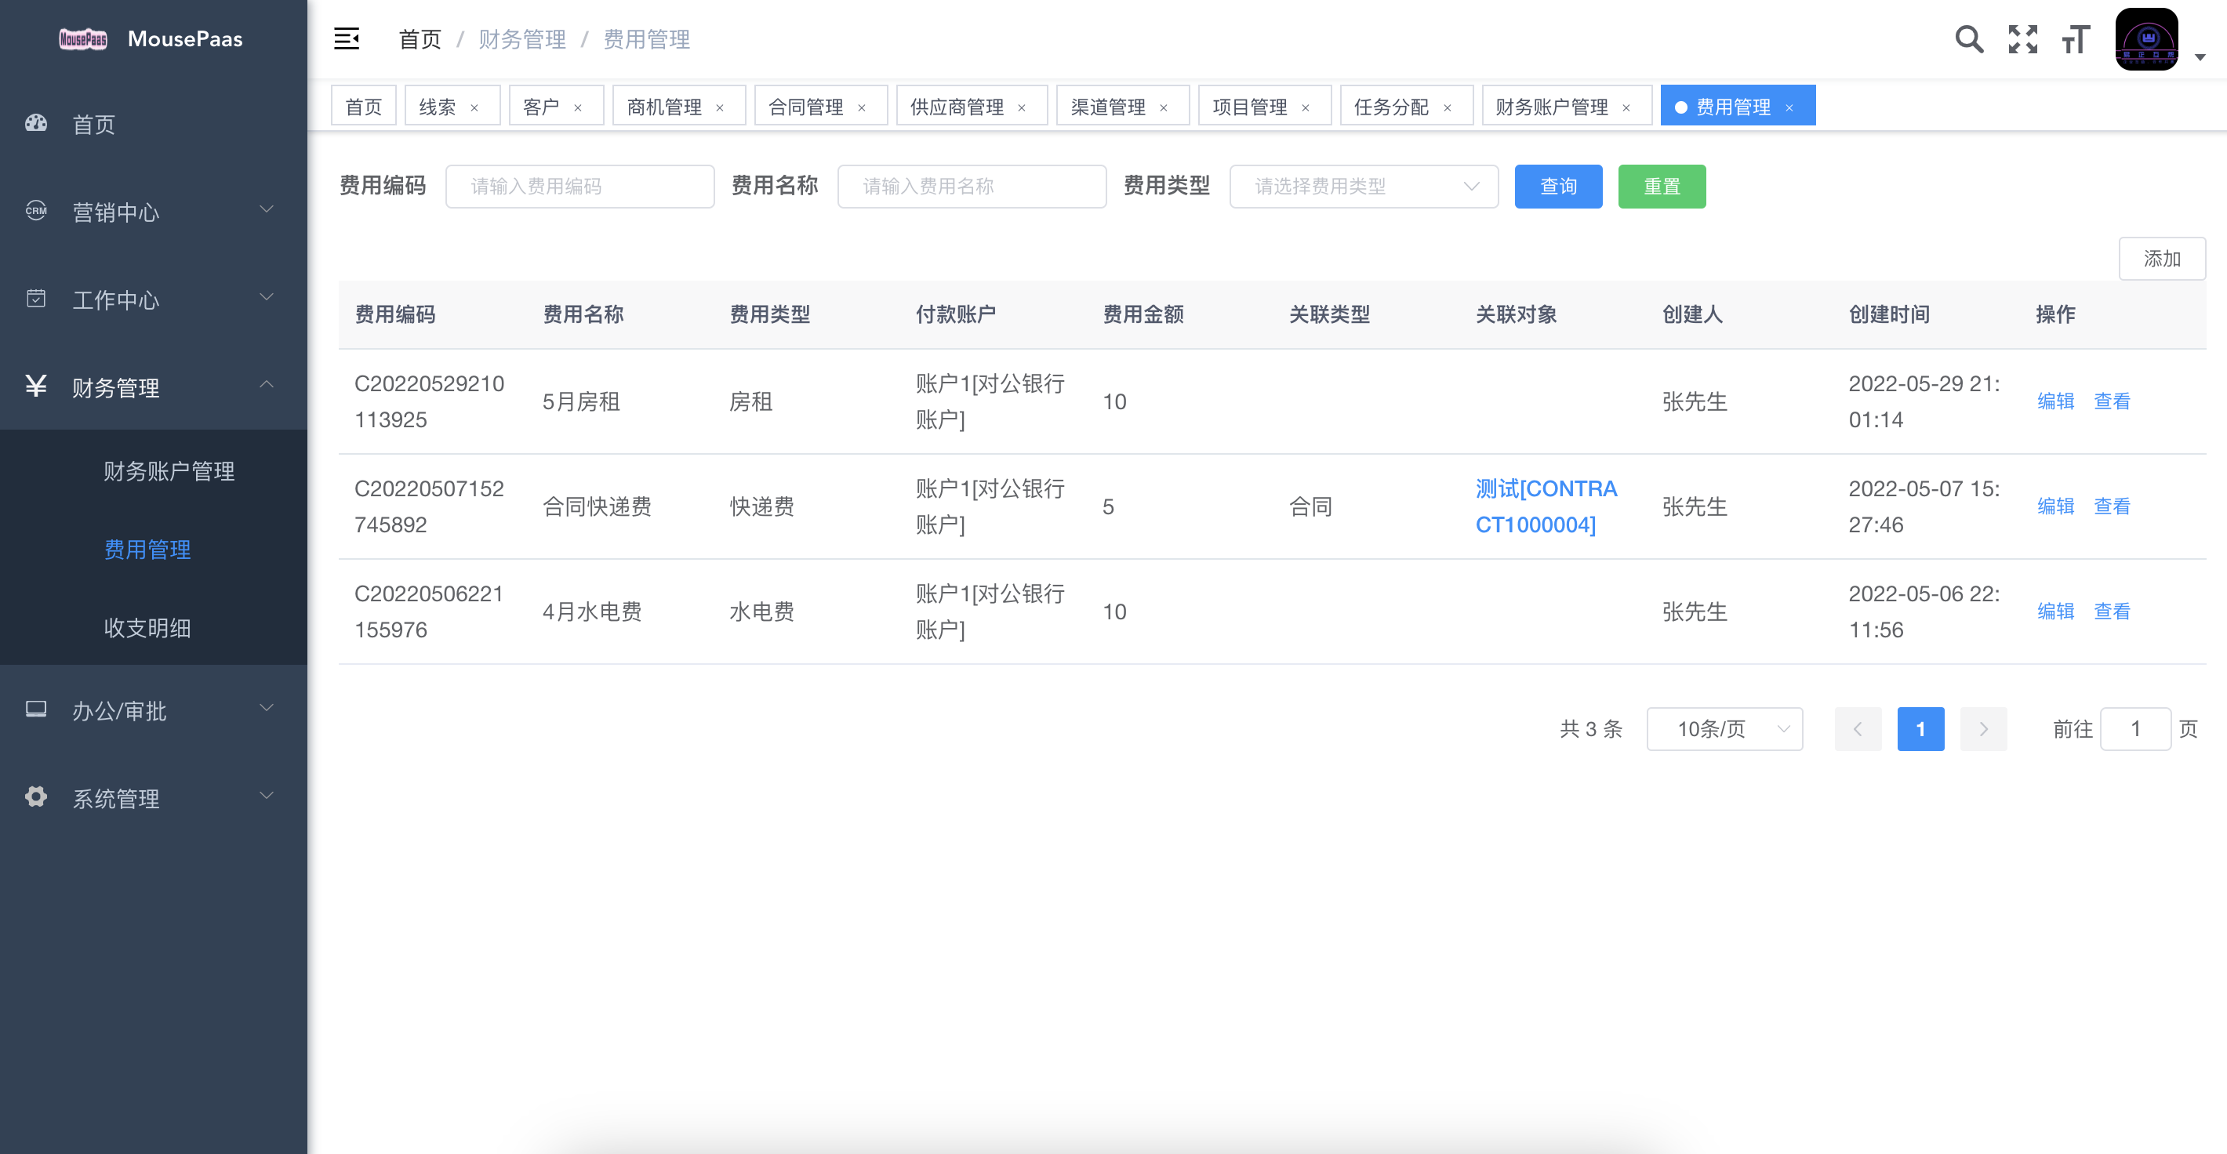Click the 首页 breadcrumb
The height and width of the screenshot is (1154, 2227).
pos(420,39)
